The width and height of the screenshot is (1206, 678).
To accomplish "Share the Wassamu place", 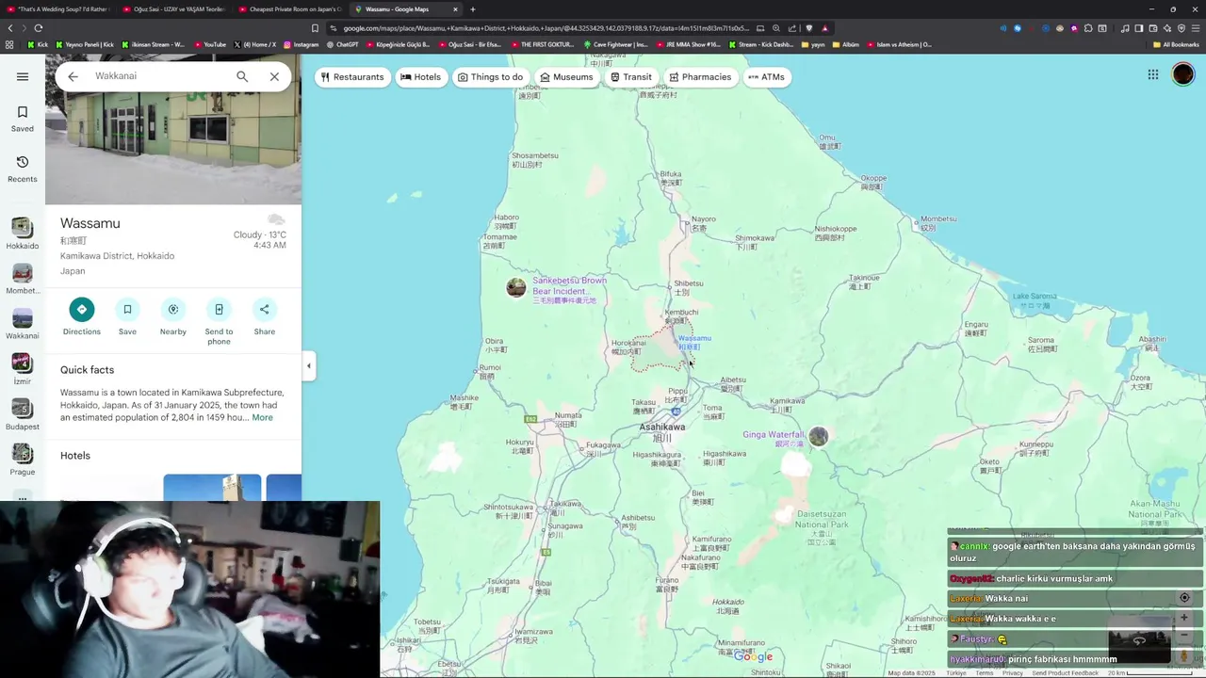I will point(264,317).
